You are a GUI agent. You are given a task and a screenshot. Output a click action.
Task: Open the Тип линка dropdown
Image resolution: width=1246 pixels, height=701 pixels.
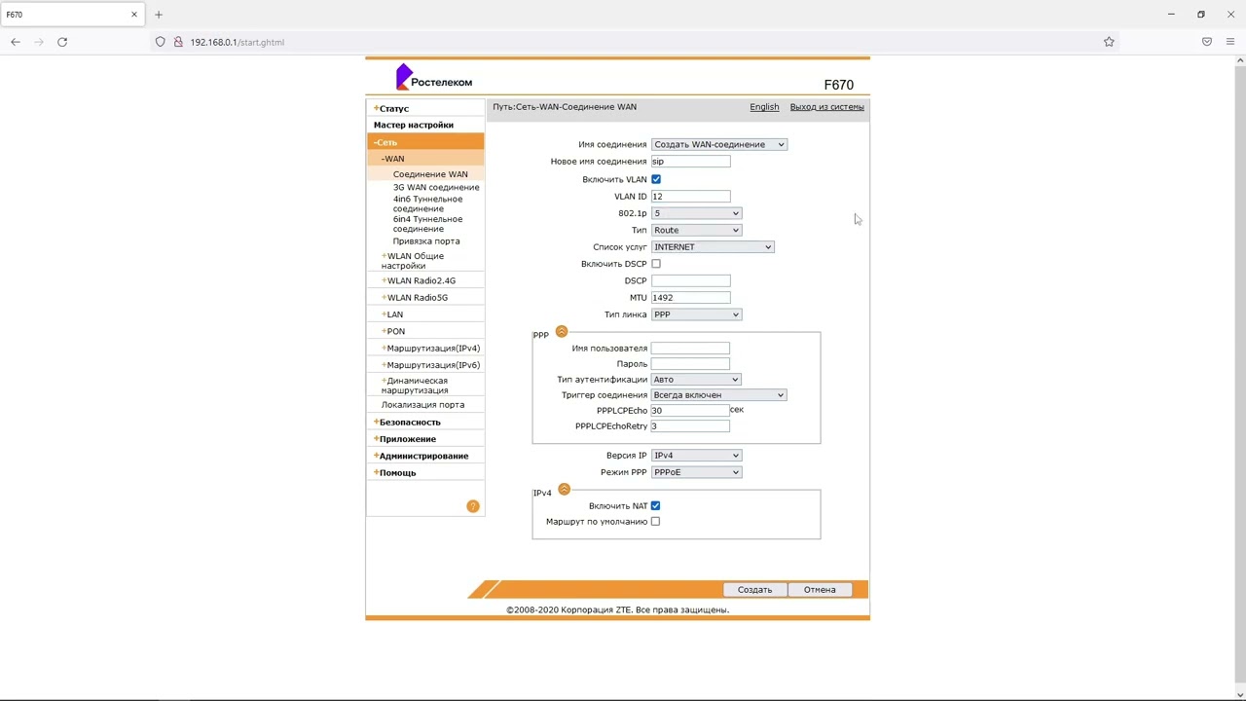pyautogui.click(x=696, y=314)
